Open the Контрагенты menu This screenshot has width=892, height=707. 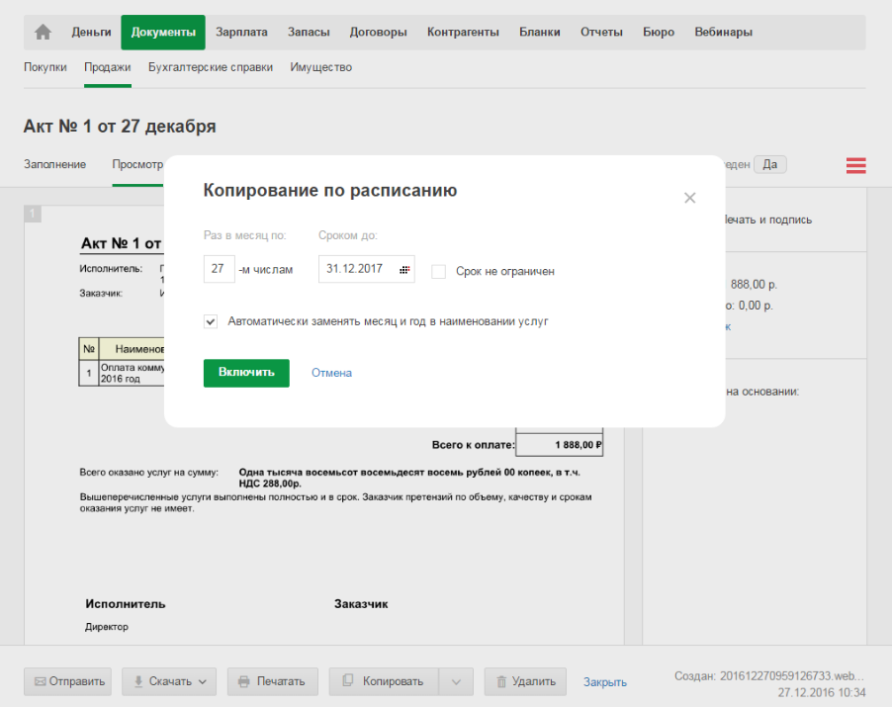[463, 32]
